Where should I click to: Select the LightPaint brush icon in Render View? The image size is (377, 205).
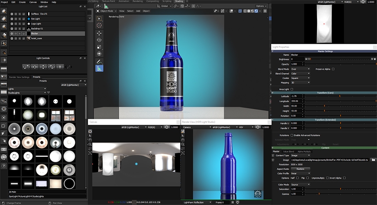[x=183, y=131]
